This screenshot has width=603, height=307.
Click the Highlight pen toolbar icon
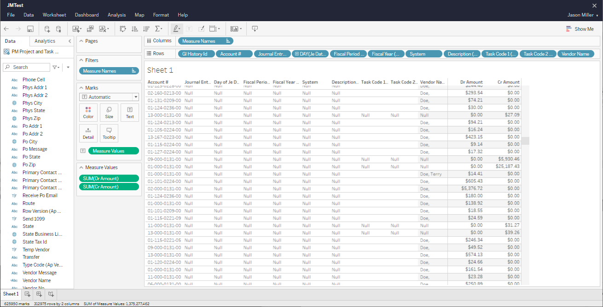coord(176,29)
